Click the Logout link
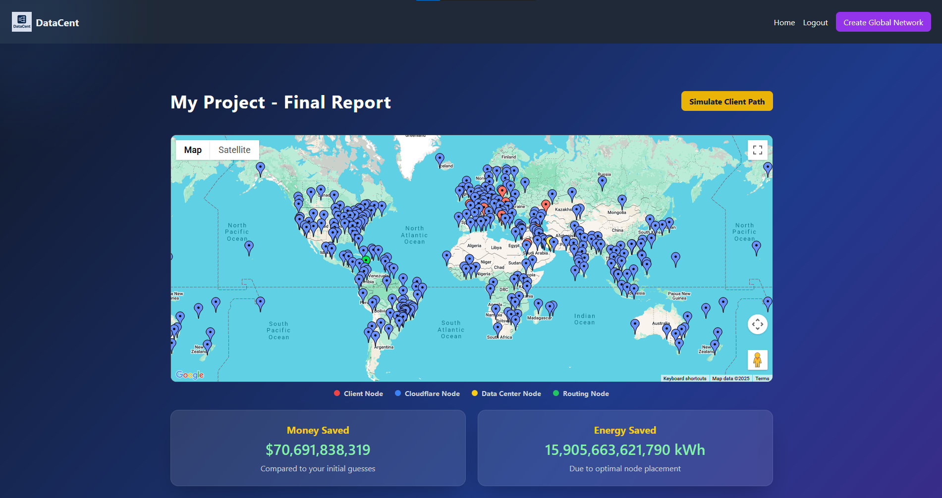 (x=815, y=22)
